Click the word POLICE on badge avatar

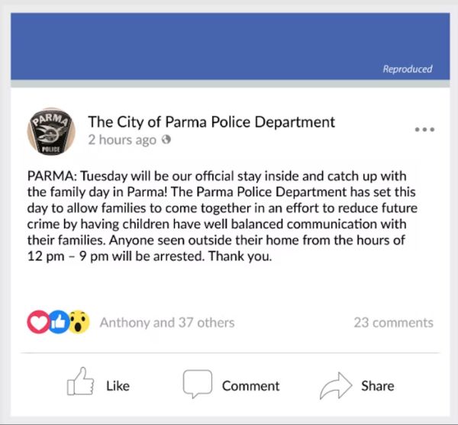pyautogui.click(x=51, y=150)
